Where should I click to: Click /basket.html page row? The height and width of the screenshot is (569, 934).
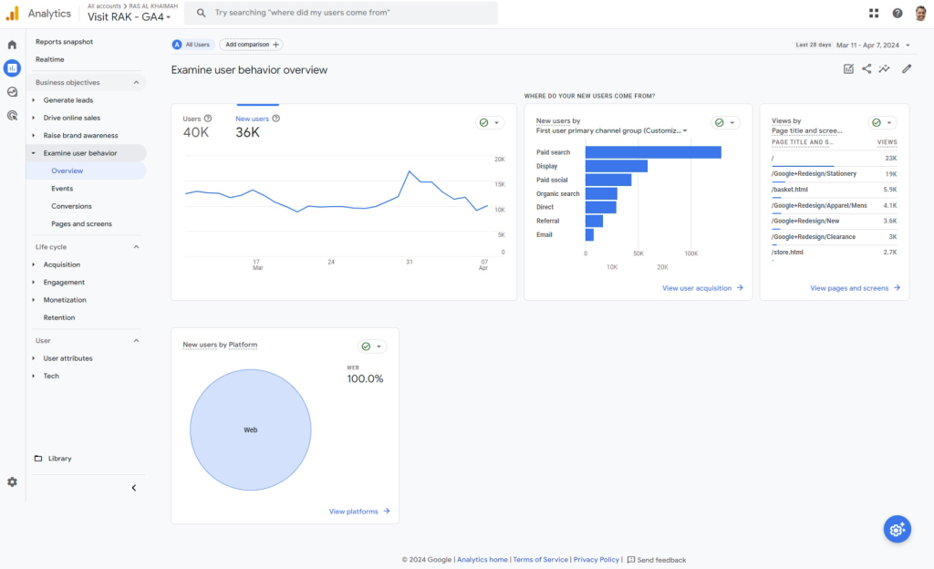834,190
